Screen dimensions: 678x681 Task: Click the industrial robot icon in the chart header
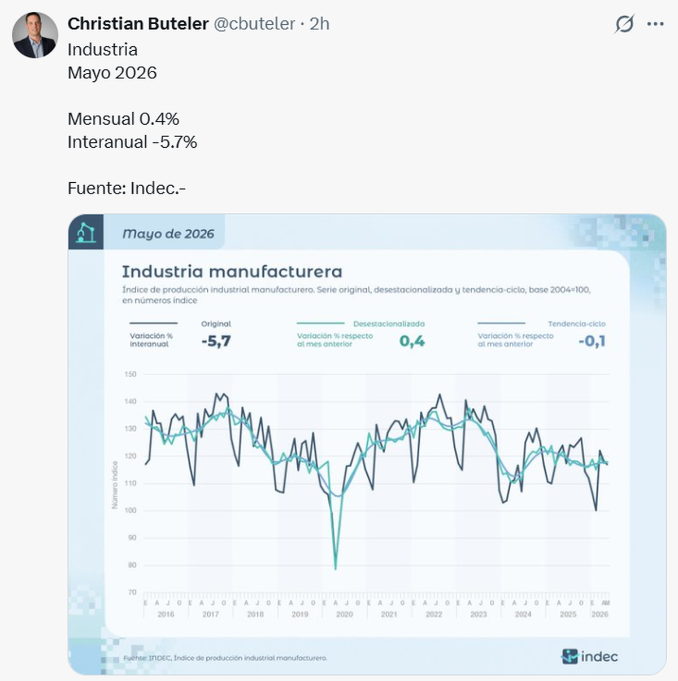coord(86,232)
